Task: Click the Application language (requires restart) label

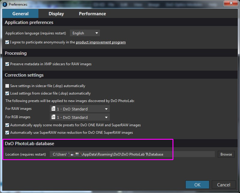Action: (36, 33)
